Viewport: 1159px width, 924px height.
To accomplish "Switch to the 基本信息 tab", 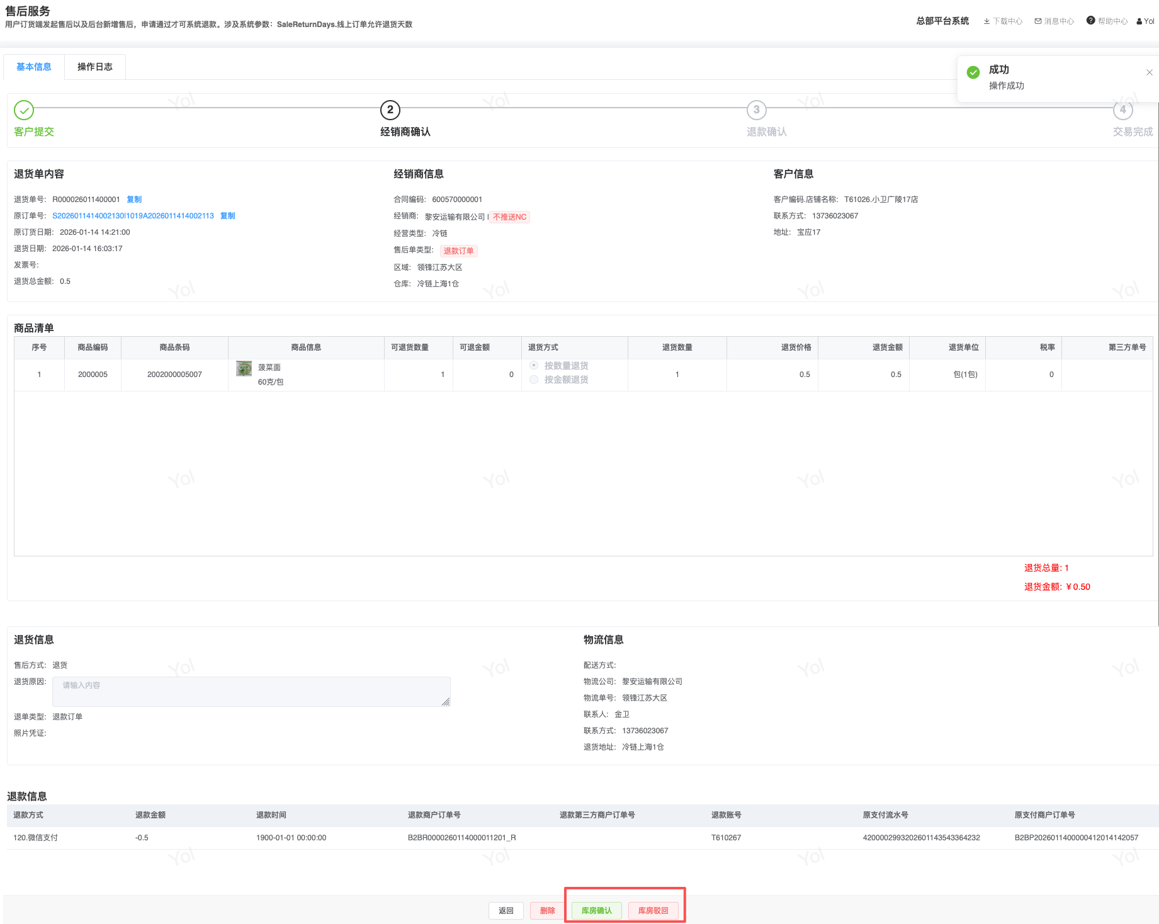I will click(x=34, y=67).
